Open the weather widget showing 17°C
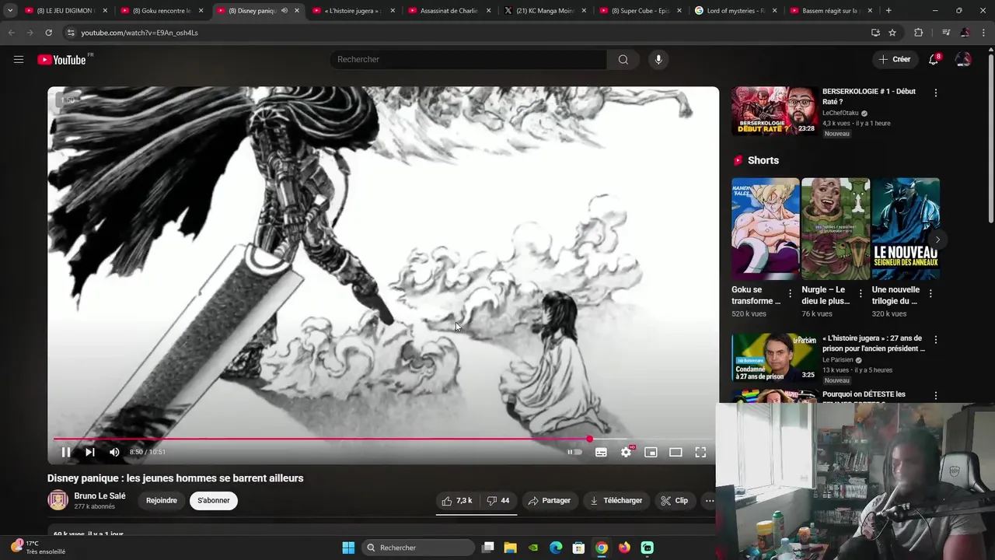This screenshot has width=995, height=560. [37, 548]
